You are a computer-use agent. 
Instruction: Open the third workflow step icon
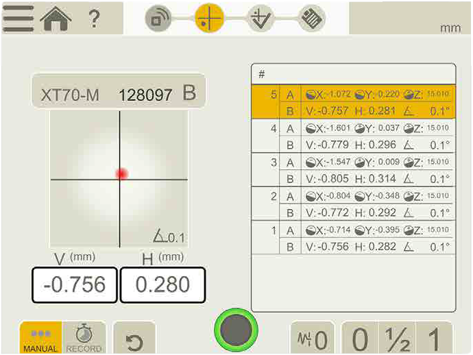click(260, 19)
